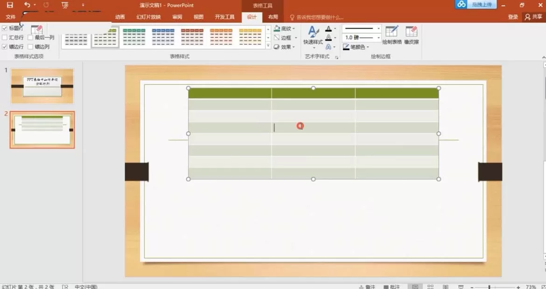
Task: Disable the 镶边行 checkbox
Action: pyautogui.click(x=5, y=47)
